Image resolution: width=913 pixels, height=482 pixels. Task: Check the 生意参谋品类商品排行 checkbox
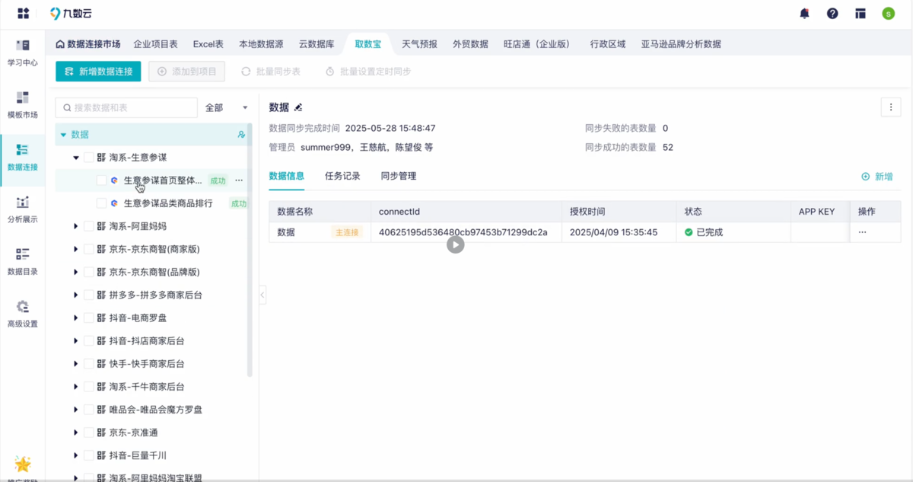coord(101,203)
